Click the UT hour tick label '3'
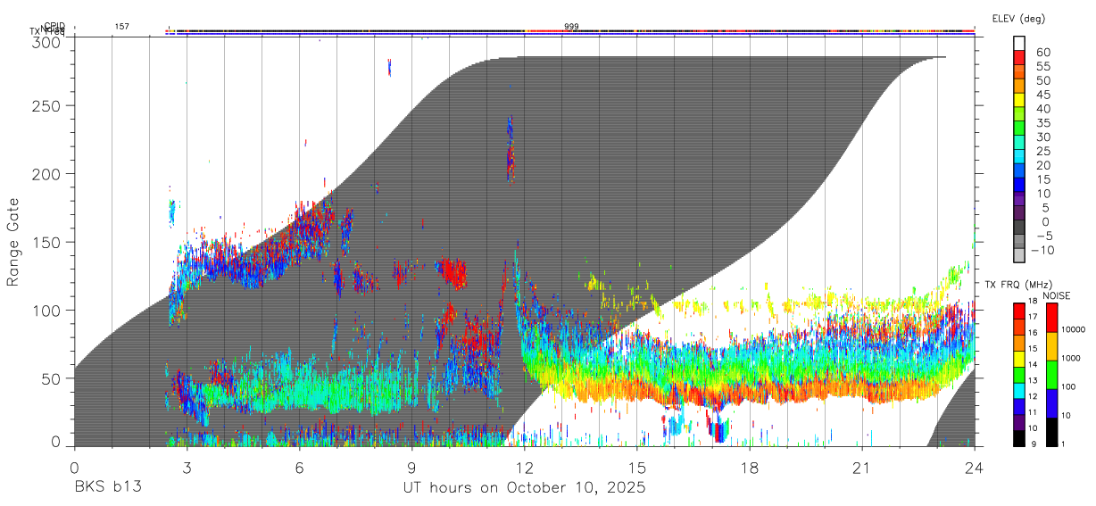The height and width of the screenshot is (506, 1096). (x=187, y=468)
